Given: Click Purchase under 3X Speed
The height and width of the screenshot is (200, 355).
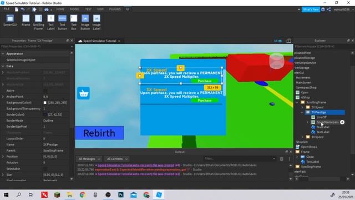Looking at the screenshot, I should click(x=205, y=101).
